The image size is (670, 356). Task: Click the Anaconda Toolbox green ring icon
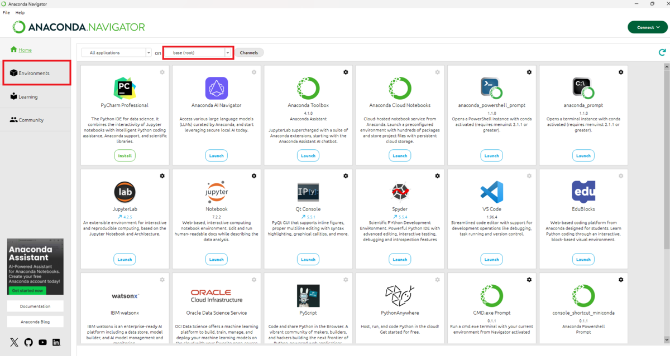point(308,89)
